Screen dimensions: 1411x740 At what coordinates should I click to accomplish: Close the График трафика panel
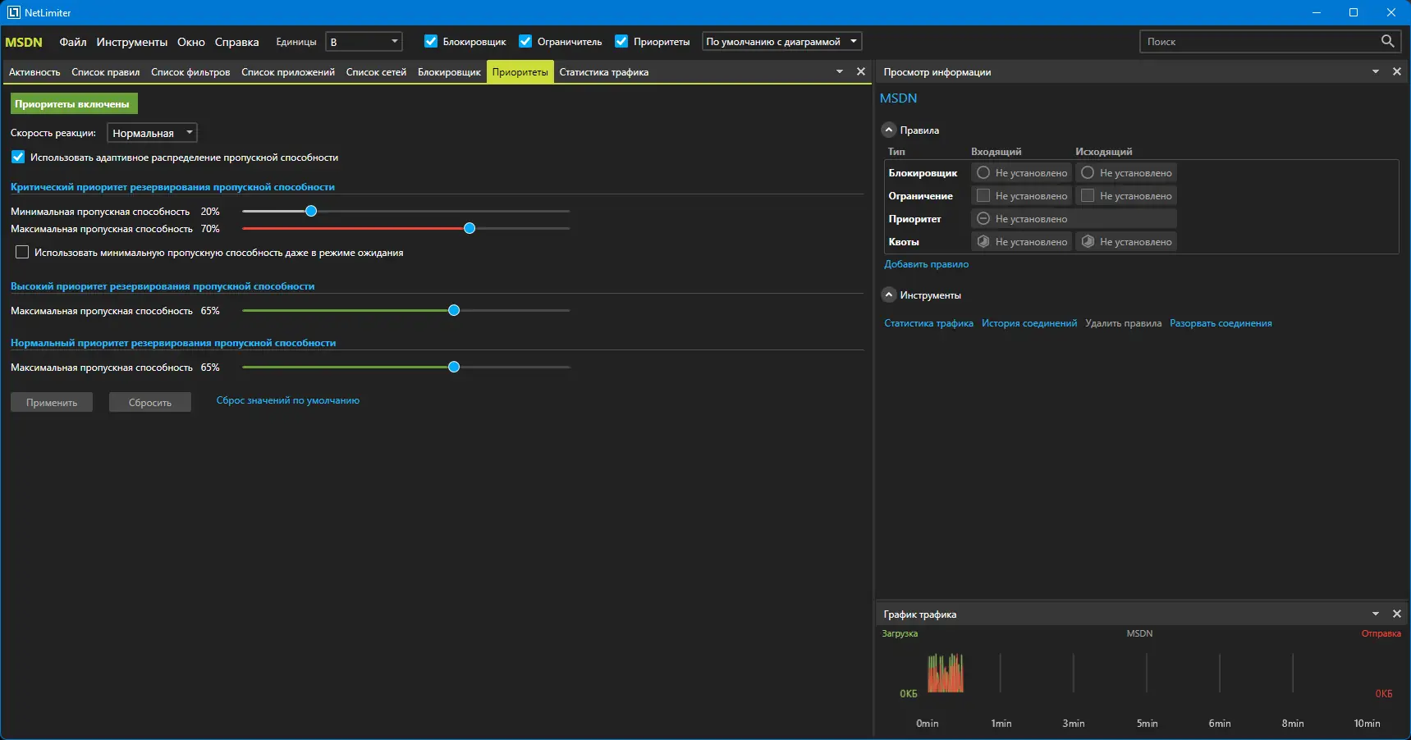[x=1397, y=614]
